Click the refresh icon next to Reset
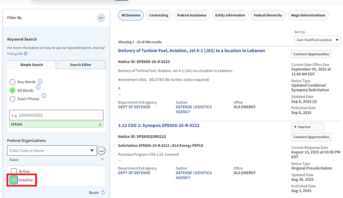This screenshot has height=198, width=343. [102, 192]
